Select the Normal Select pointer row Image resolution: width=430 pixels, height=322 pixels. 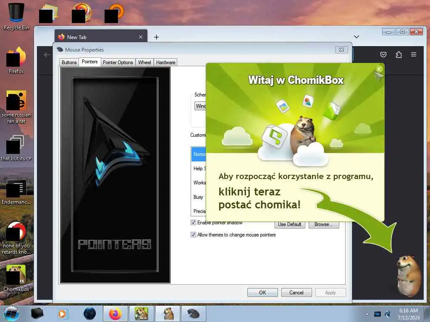click(199, 154)
